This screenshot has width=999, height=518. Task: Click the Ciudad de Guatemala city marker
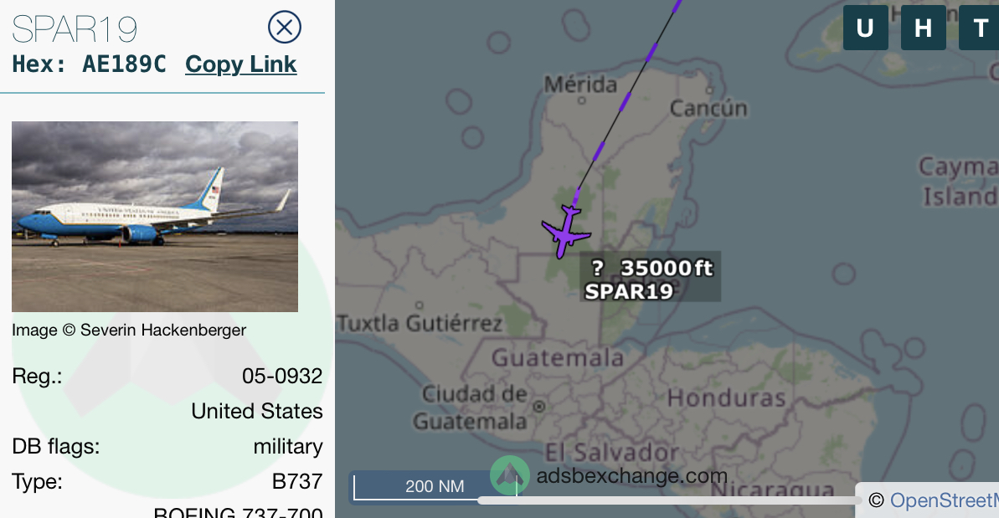coord(539,406)
